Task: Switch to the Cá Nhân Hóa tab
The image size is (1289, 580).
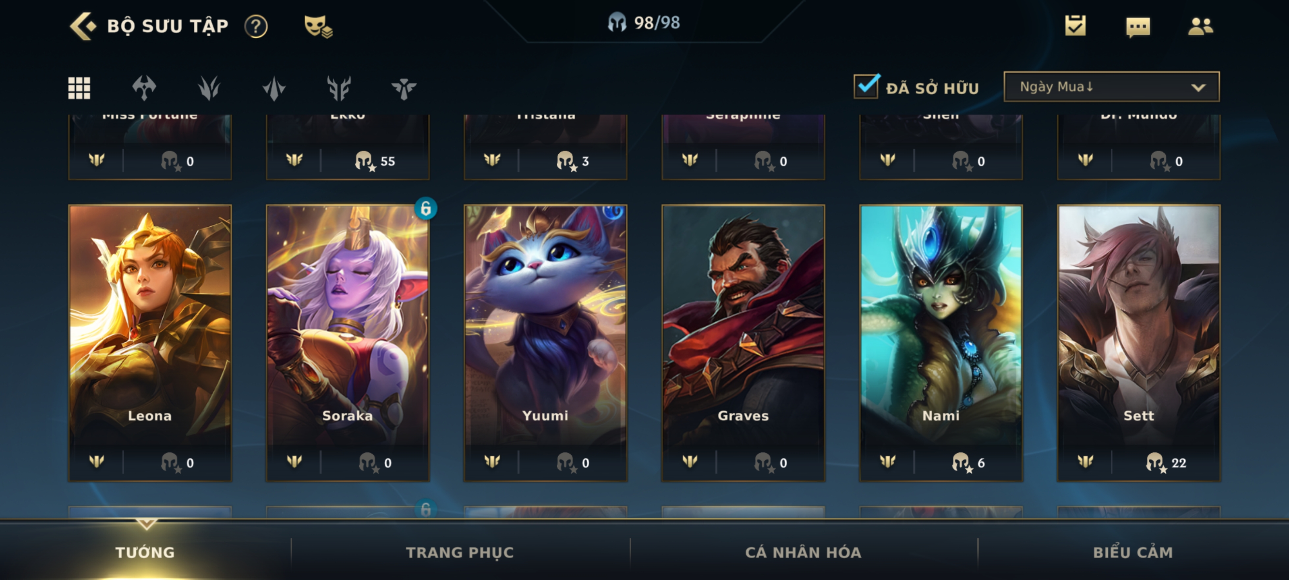Action: pos(803,553)
